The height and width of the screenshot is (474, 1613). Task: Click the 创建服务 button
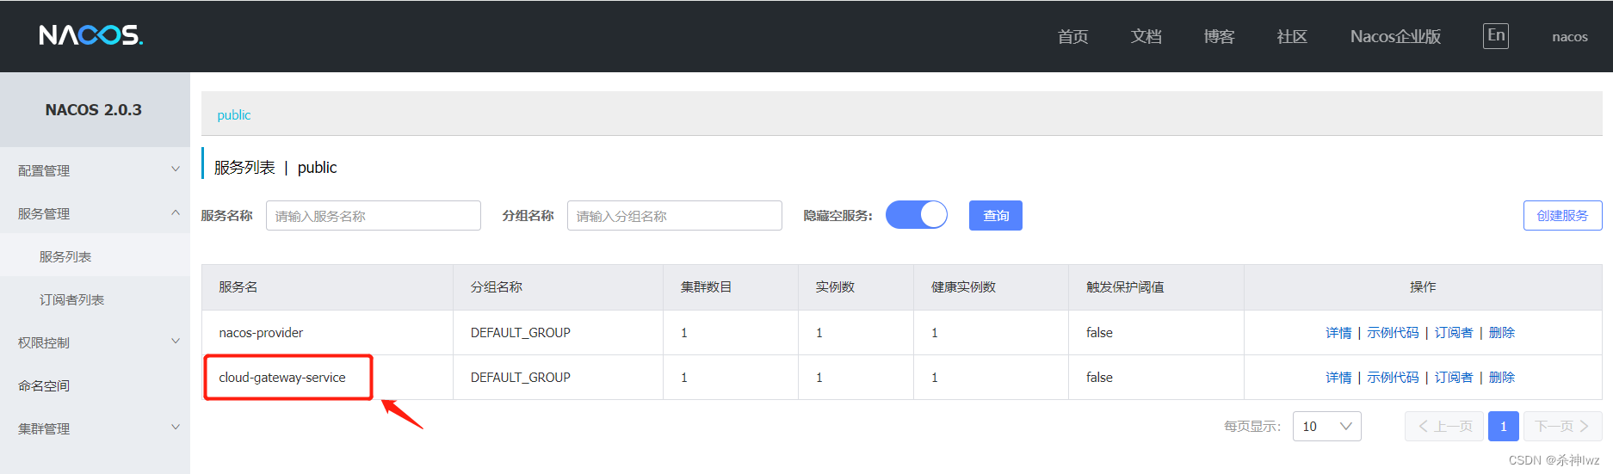tap(1562, 215)
